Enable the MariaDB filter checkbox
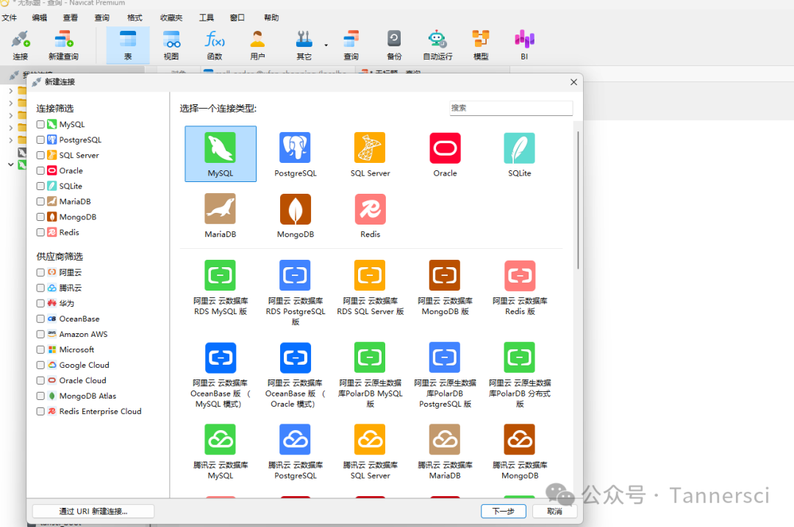 (x=40, y=201)
